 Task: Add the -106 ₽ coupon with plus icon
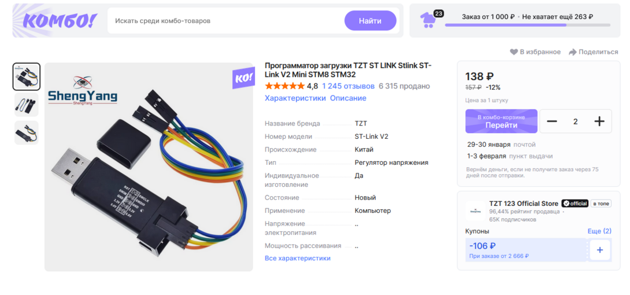click(x=599, y=250)
